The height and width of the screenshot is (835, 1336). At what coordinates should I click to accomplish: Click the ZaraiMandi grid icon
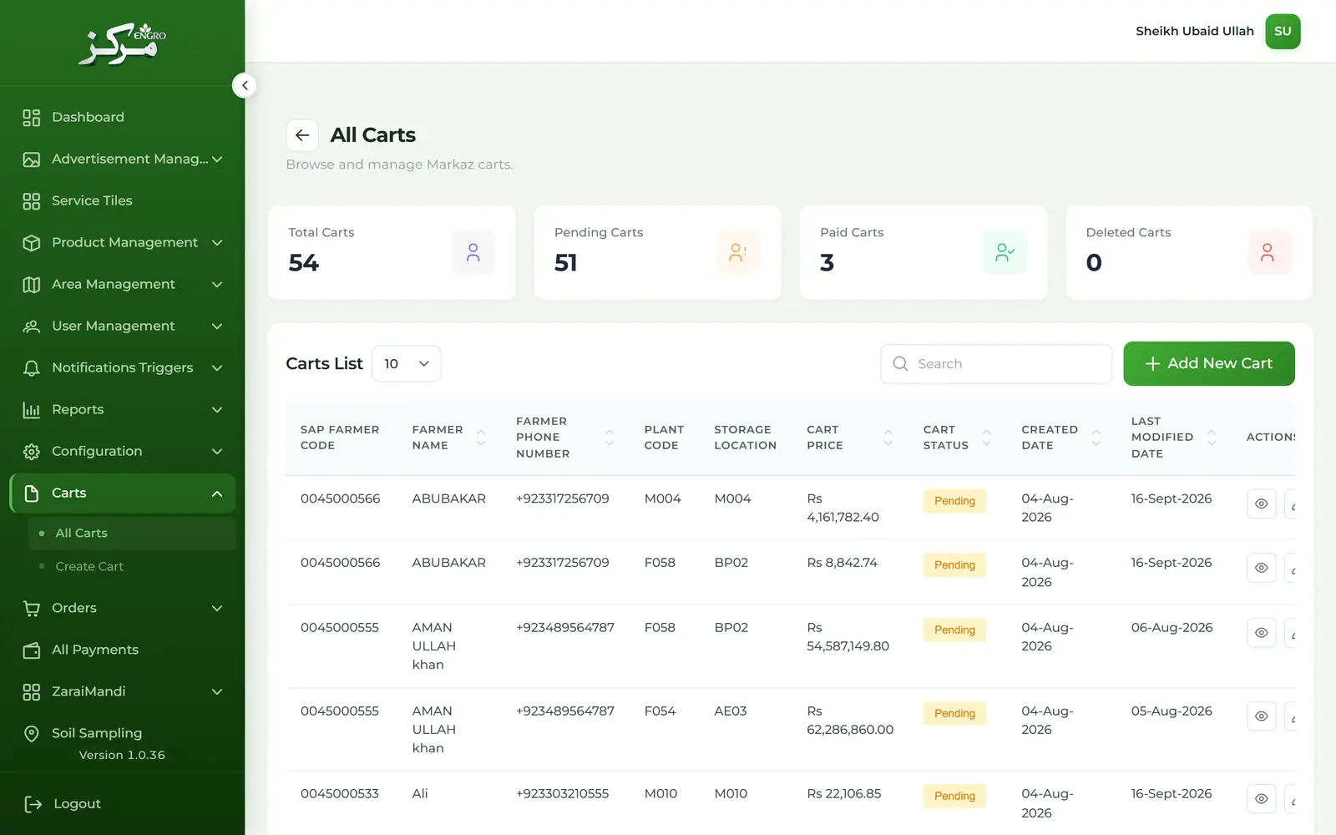pyautogui.click(x=31, y=692)
